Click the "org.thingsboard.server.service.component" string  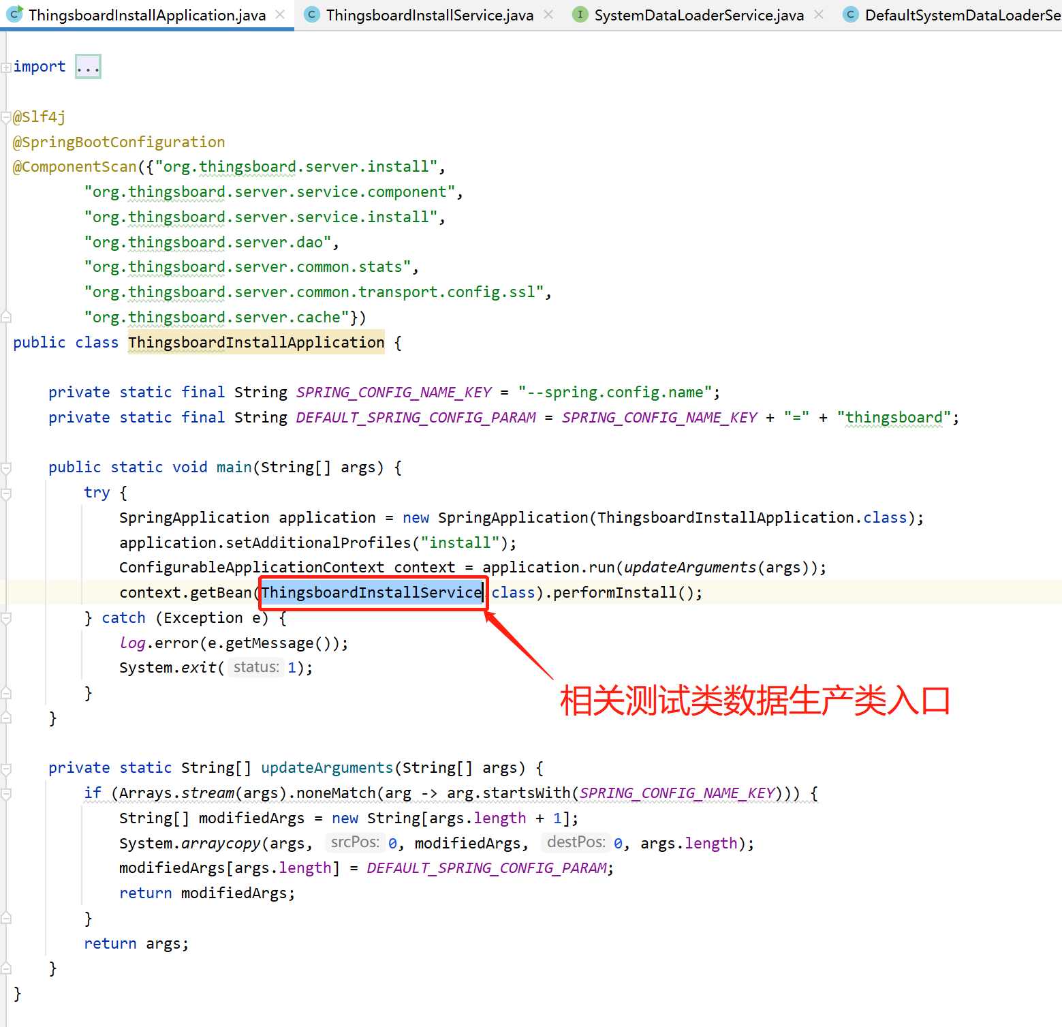tap(270, 192)
